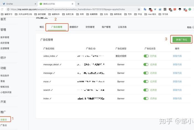
Task: Click the browser address bar URL
Action: tap(68, 9)
